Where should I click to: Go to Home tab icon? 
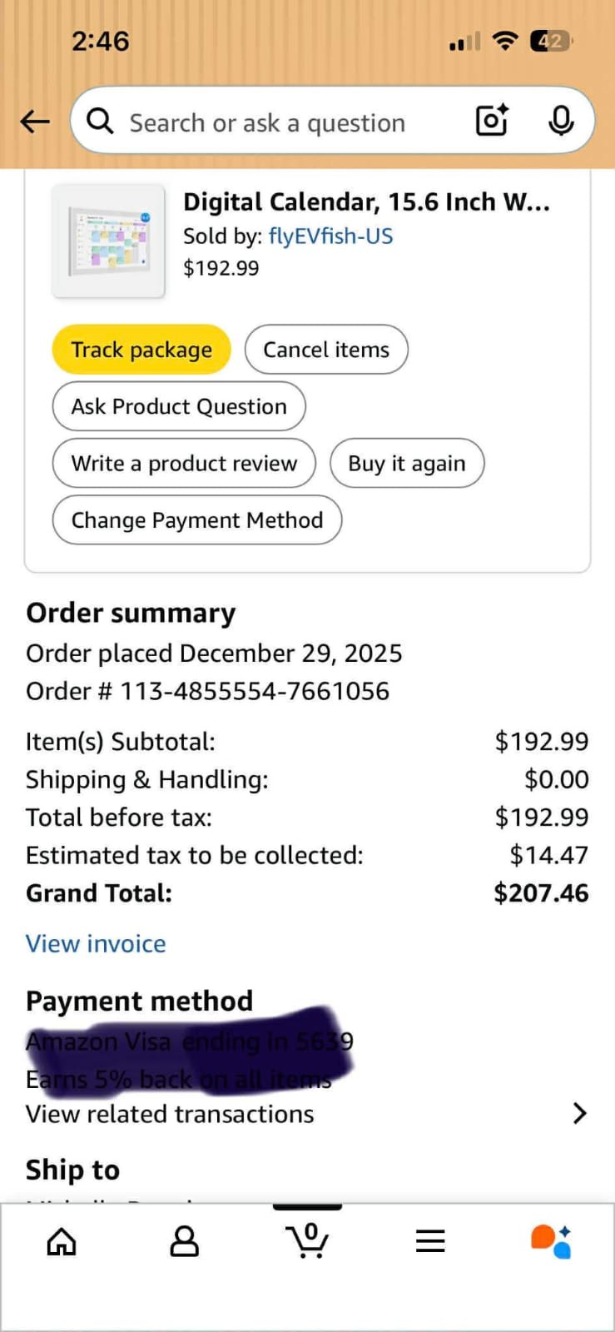[x=62, y=1241]
